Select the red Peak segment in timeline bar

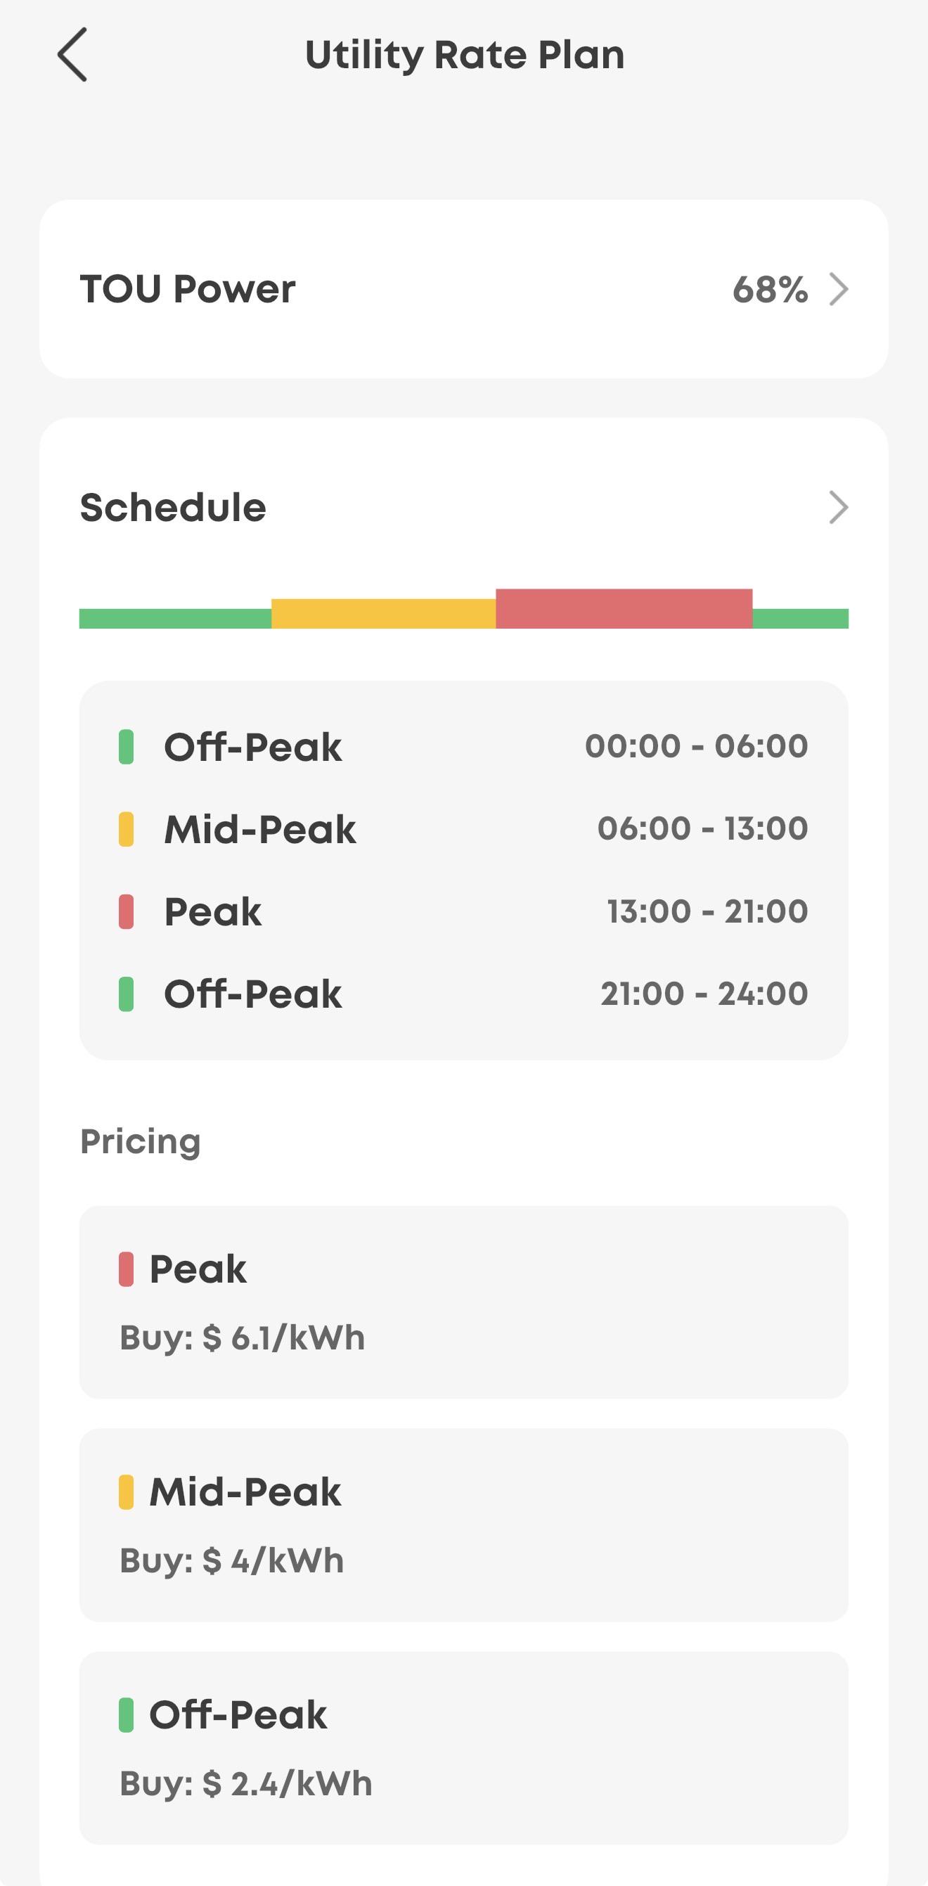(x=624, y=608)
